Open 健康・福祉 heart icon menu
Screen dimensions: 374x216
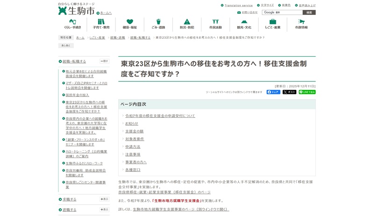pos(129,24)
